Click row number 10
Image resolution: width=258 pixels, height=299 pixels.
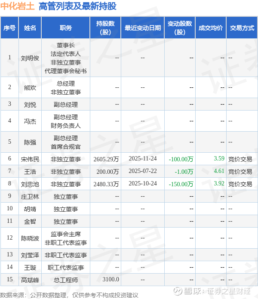tap(10, 208)
